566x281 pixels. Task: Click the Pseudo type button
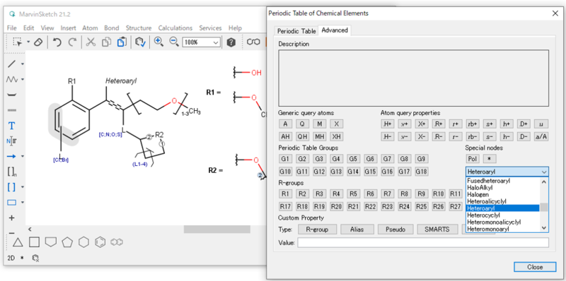click(x=395, y=229)
